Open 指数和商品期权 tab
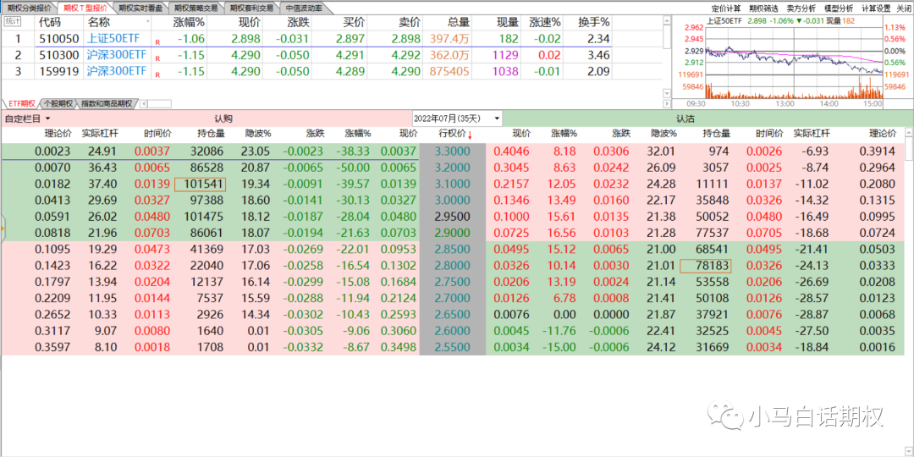Screen dimensions: 914x457 pos(107,103)
